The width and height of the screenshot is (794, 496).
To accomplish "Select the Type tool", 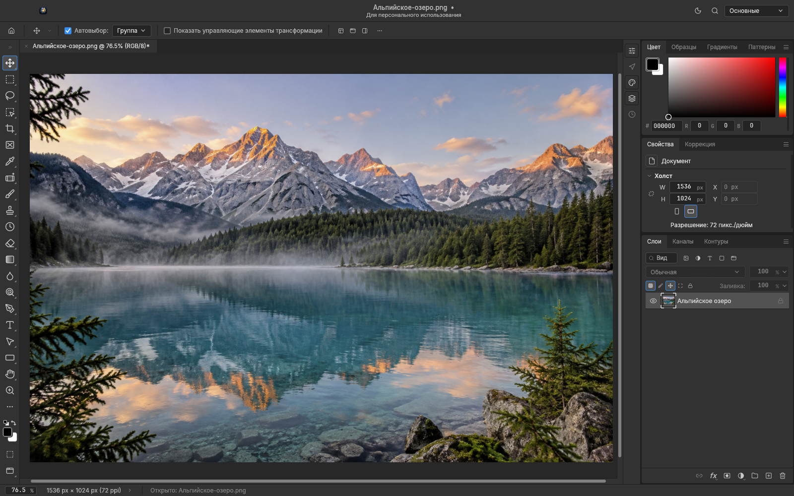I will click(x=10, y=325).
